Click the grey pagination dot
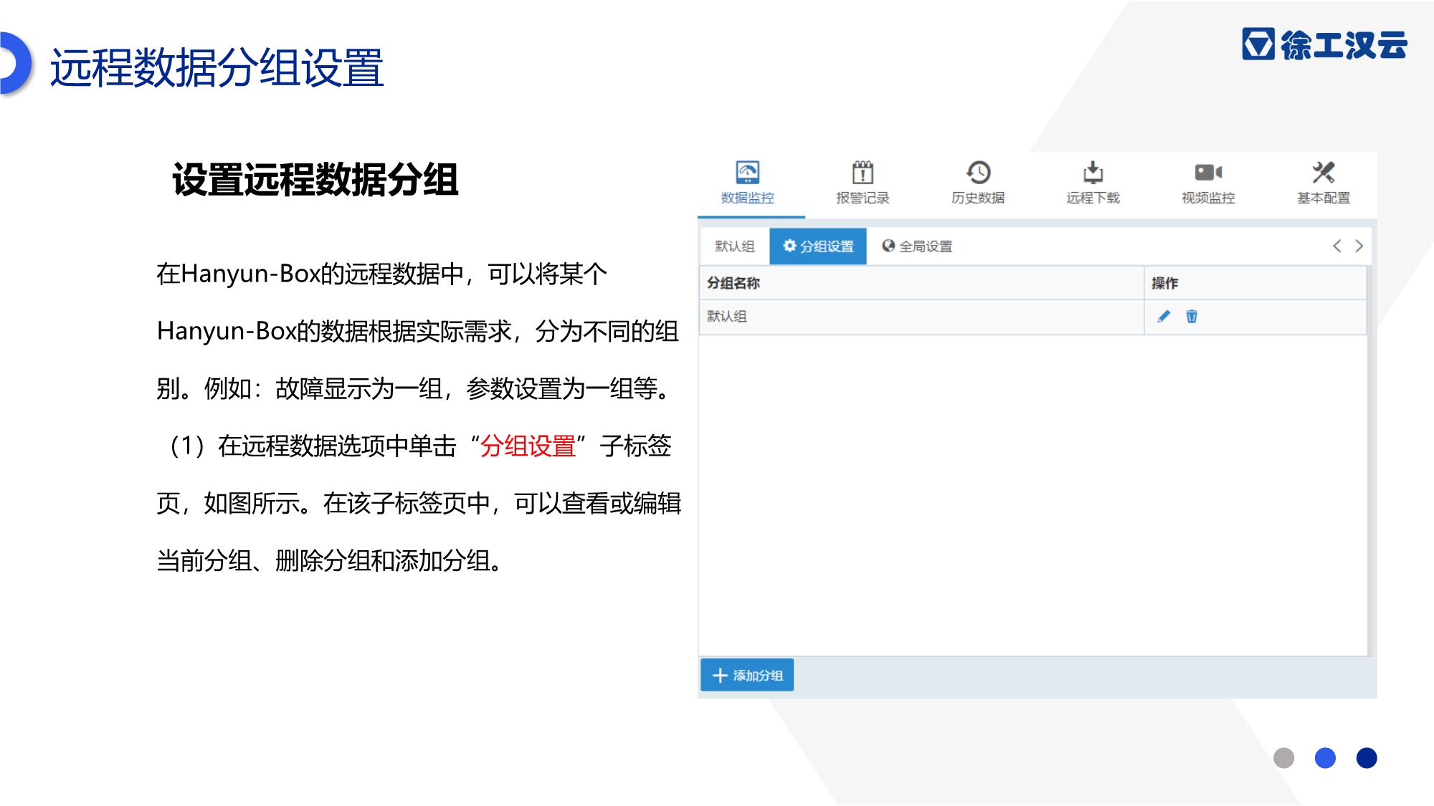The image size is (1434, 806). 1283,758
